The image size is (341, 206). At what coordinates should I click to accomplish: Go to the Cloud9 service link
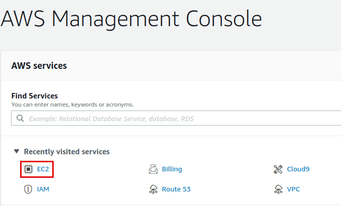click(x=298, y=169)
